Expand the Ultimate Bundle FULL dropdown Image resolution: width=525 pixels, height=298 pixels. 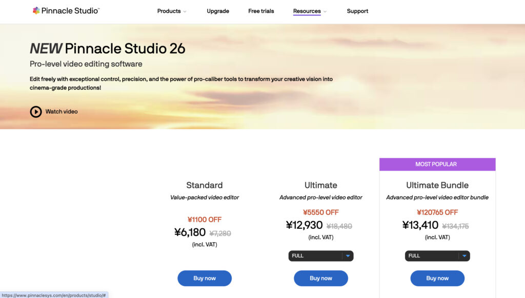point(437,256)
